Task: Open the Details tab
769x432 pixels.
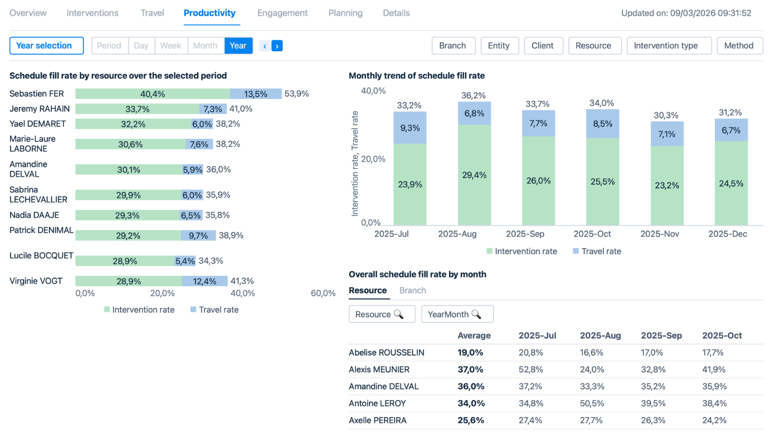Action: (x=397, y=13)
